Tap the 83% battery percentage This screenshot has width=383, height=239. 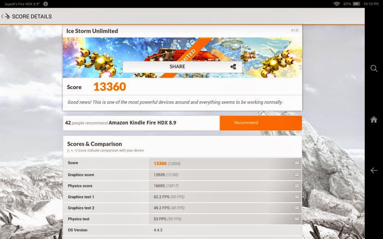click(x=347, y=4)
